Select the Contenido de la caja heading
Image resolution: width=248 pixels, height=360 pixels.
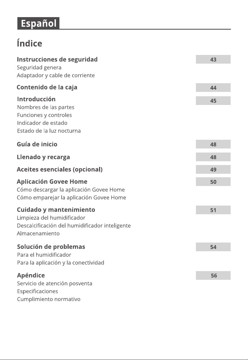tap(47, 87)
